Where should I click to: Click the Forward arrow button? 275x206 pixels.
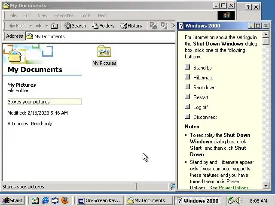[x=39, y=26]
